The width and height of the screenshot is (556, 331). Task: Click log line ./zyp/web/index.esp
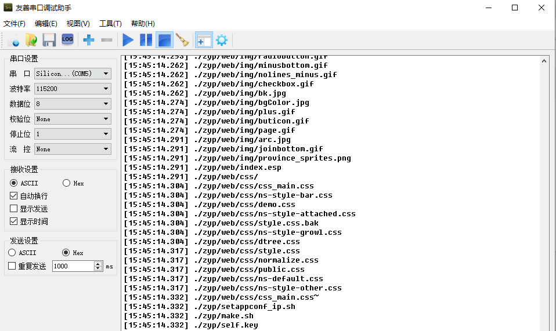203,168
